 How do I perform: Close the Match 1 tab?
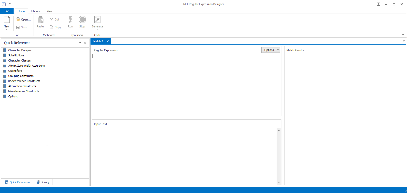[x=108, y=41]
